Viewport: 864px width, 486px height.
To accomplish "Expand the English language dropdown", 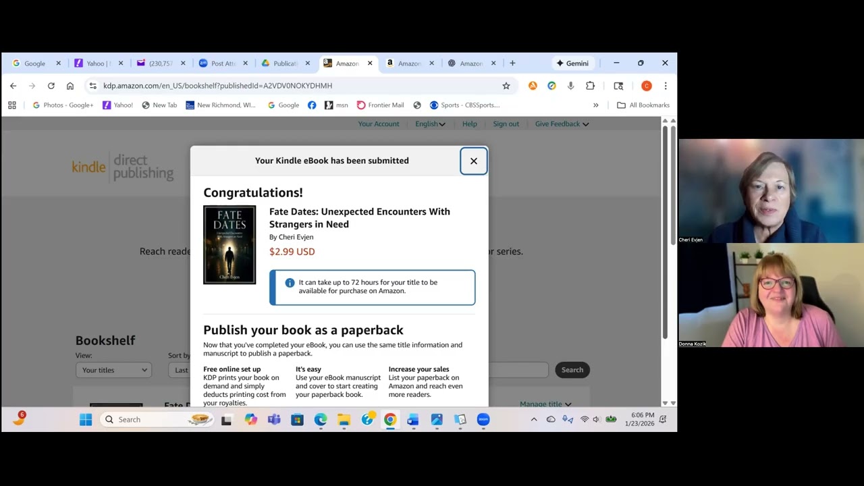I will (x=430, y=124).
